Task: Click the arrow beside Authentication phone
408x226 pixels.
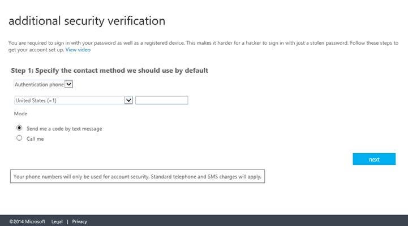Action: (x=69, y=85)
